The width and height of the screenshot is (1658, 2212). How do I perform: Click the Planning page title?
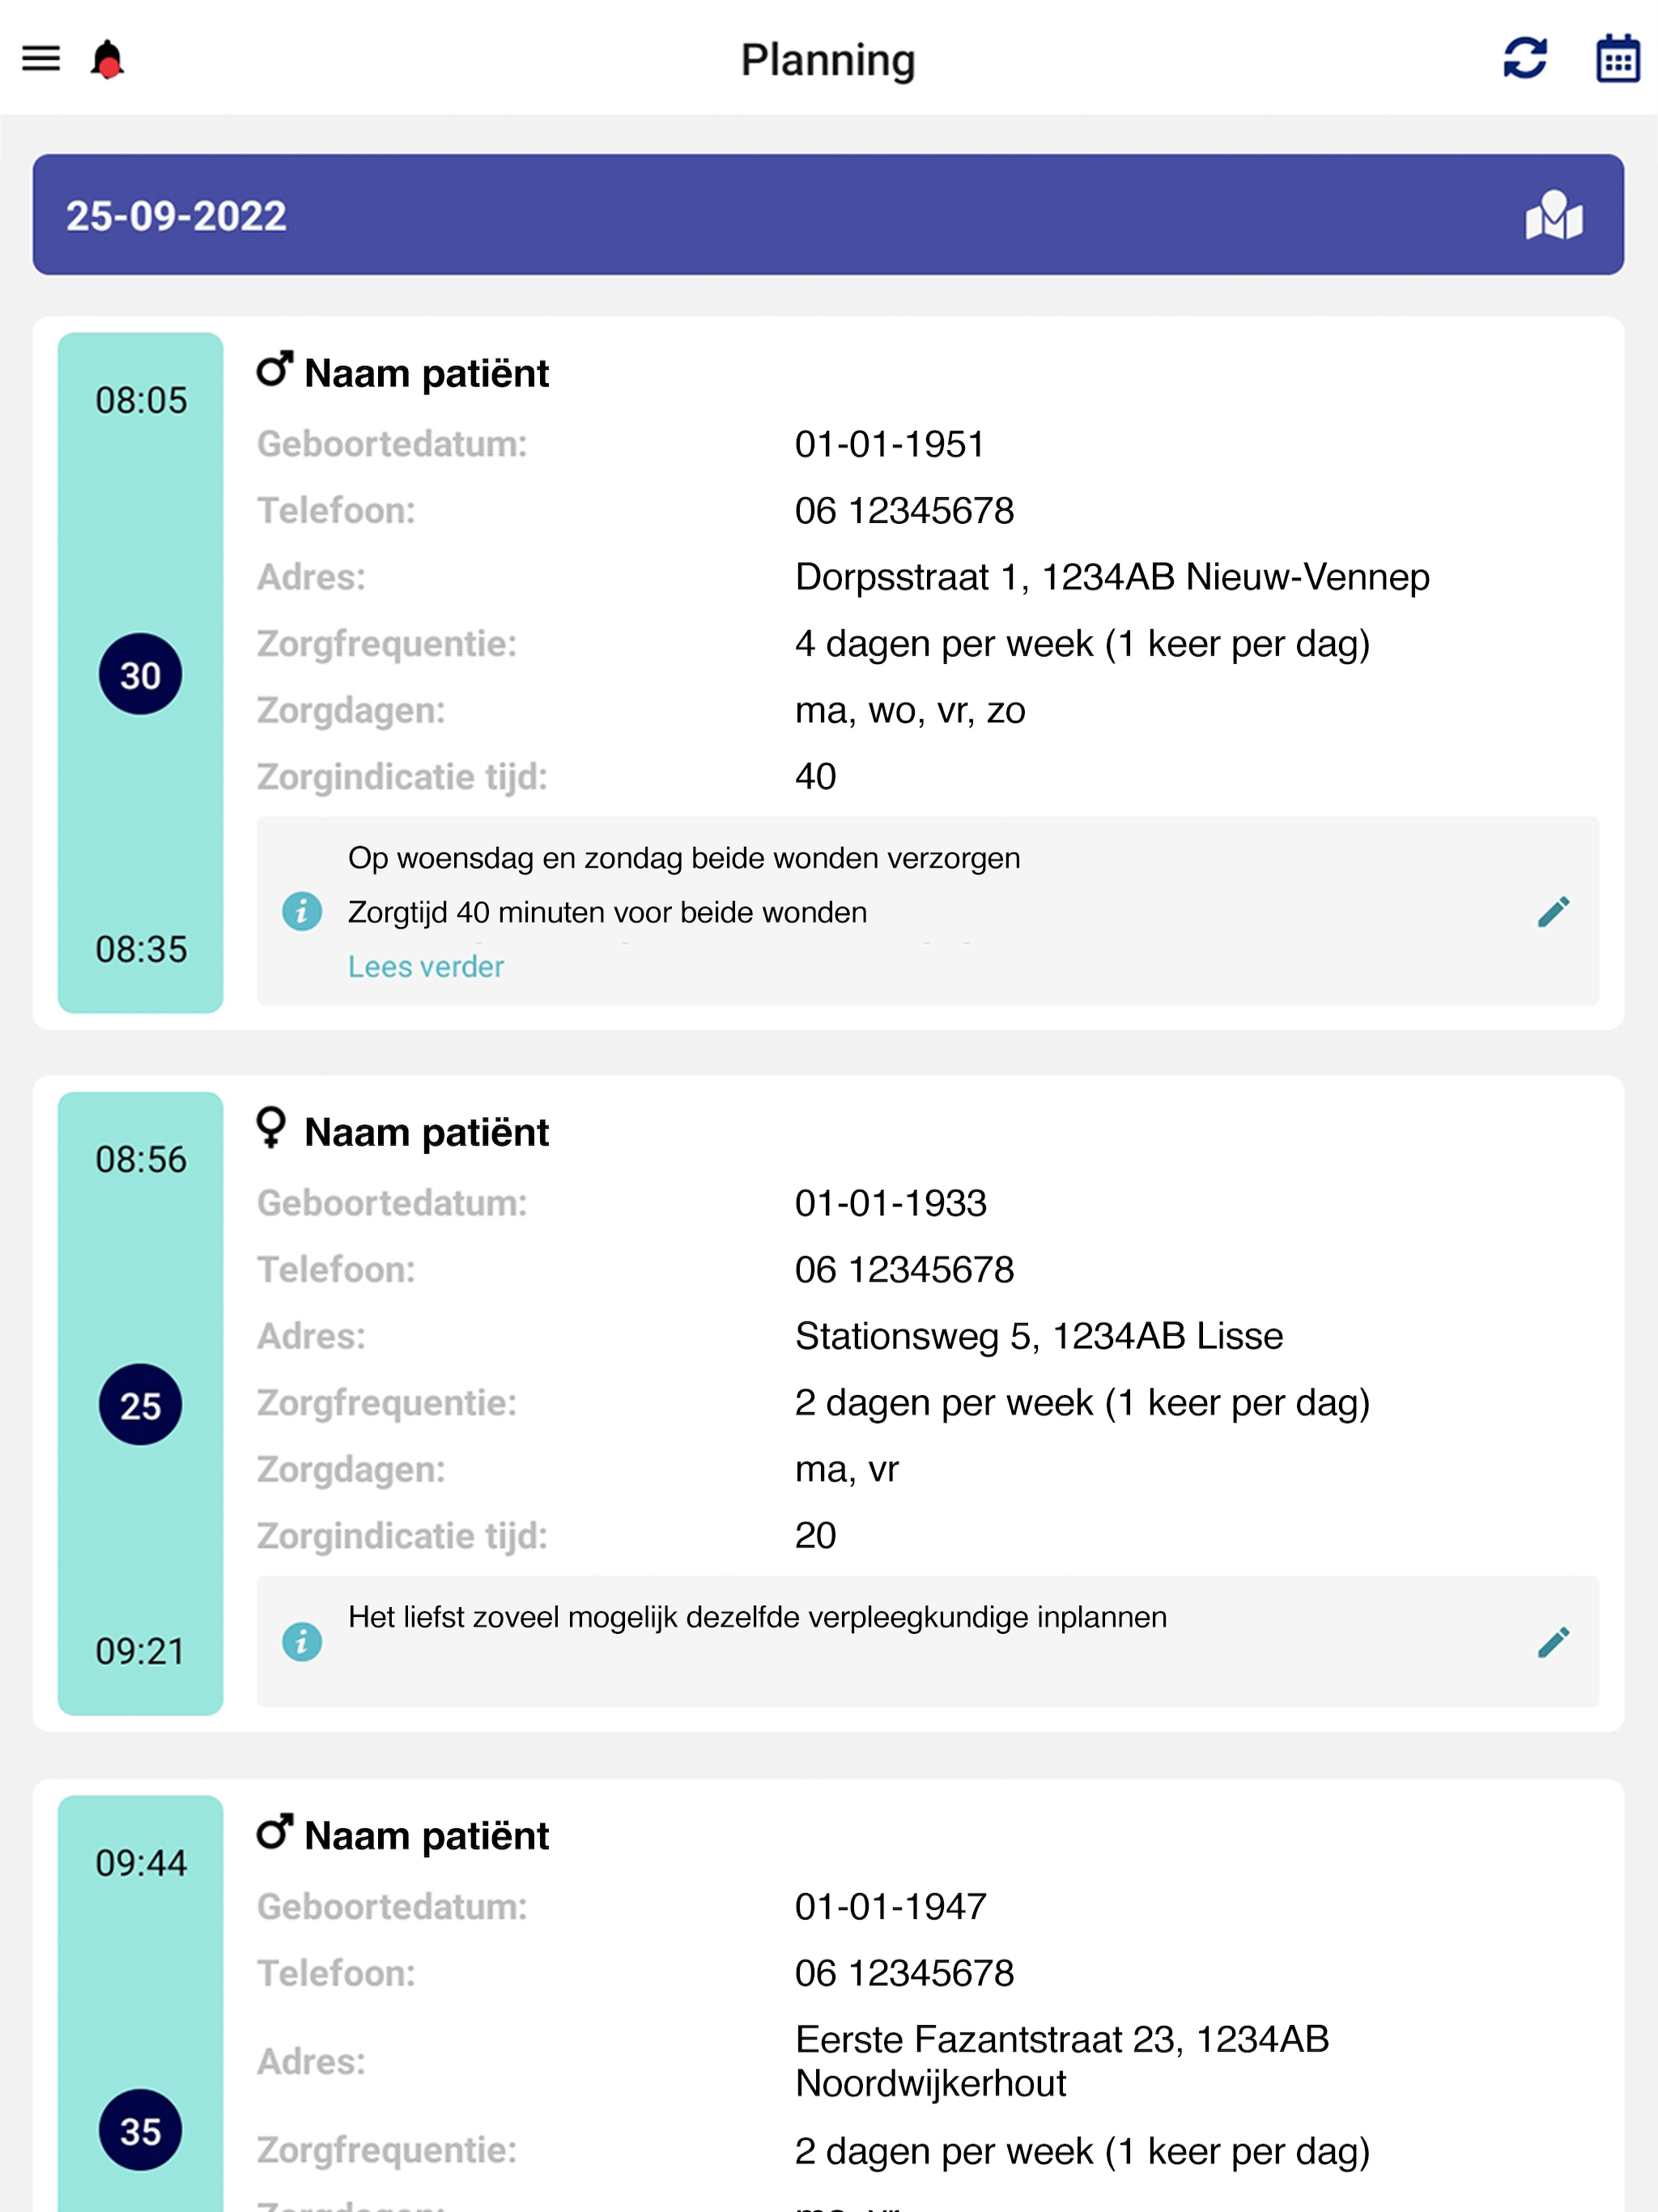pos(828,60)
